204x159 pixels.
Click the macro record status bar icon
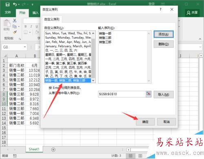[15, 156]
